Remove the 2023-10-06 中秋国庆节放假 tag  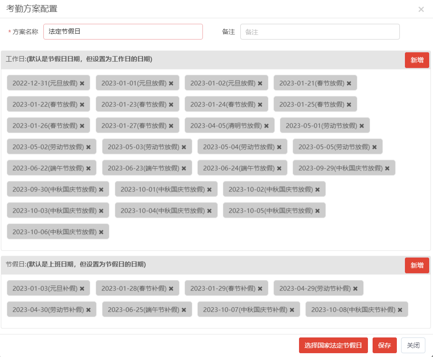(101, 232)
